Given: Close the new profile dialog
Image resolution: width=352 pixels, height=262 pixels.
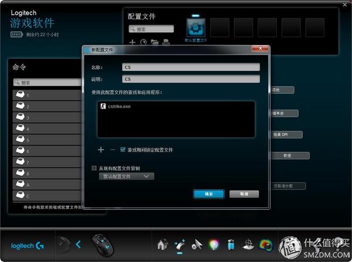Looking at the screenshot, I should point(260,49).
